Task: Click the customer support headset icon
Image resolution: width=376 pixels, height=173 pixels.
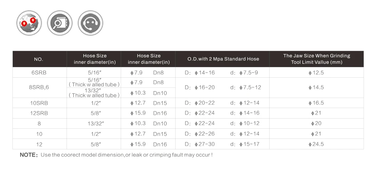Action: point(90,23)
